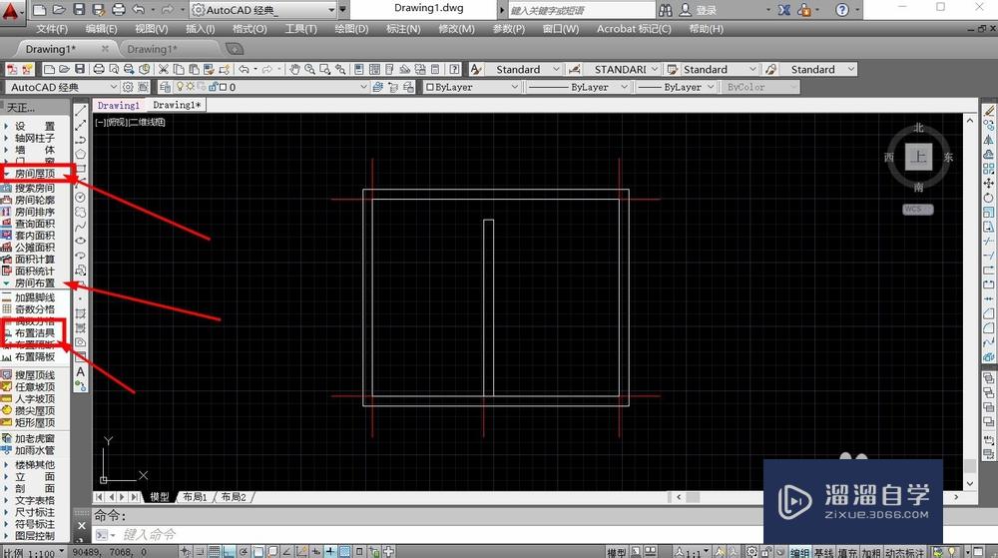Click the WCS label under view cube

pyautogui.click(x=918, y=210)
